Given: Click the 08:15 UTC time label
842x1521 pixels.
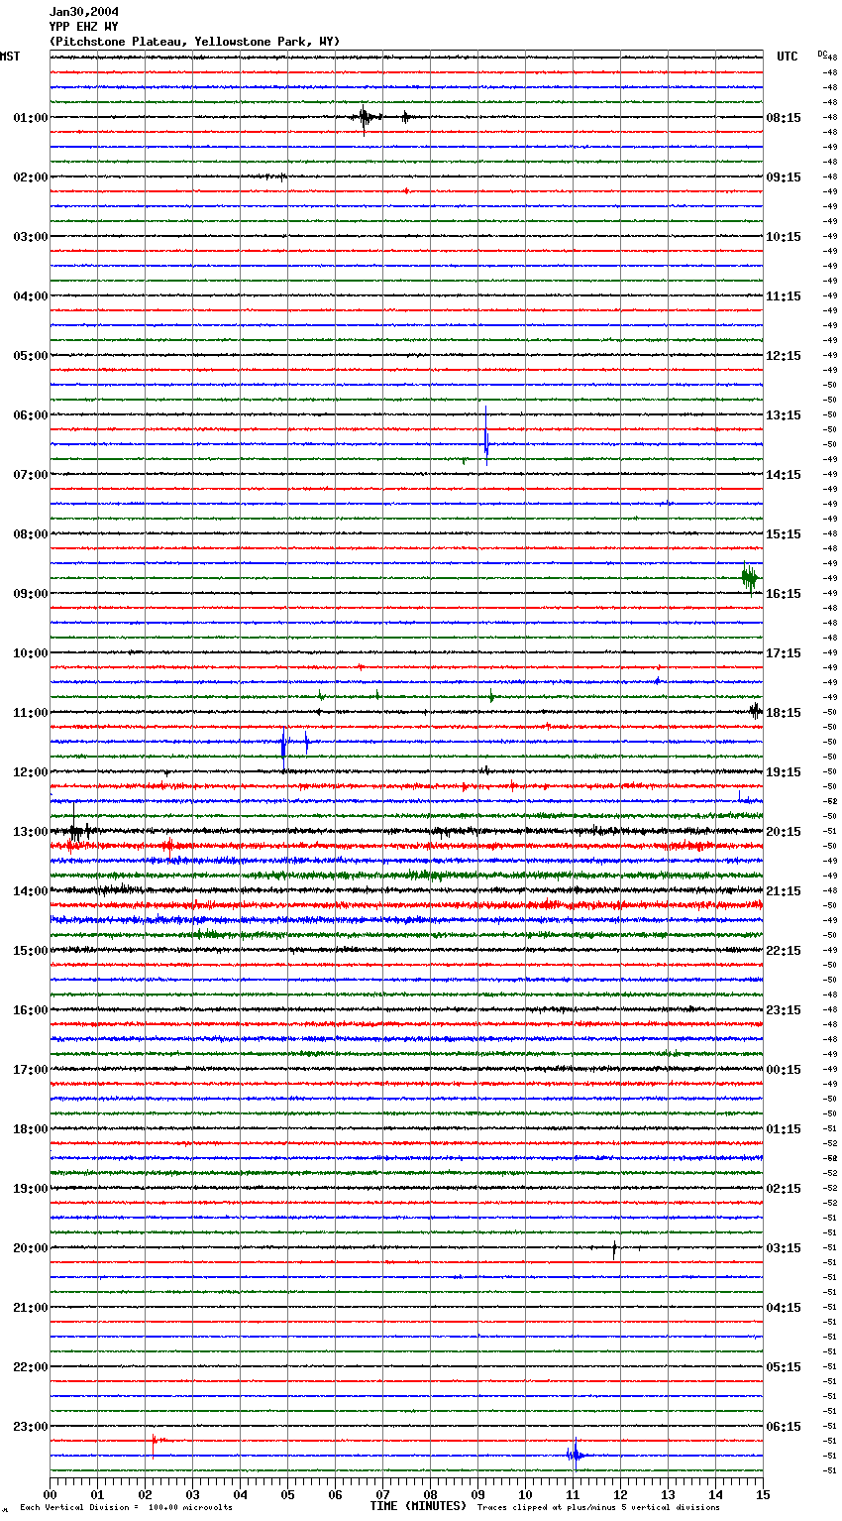Looking at the screenshot, I should [x=784, y=118].
